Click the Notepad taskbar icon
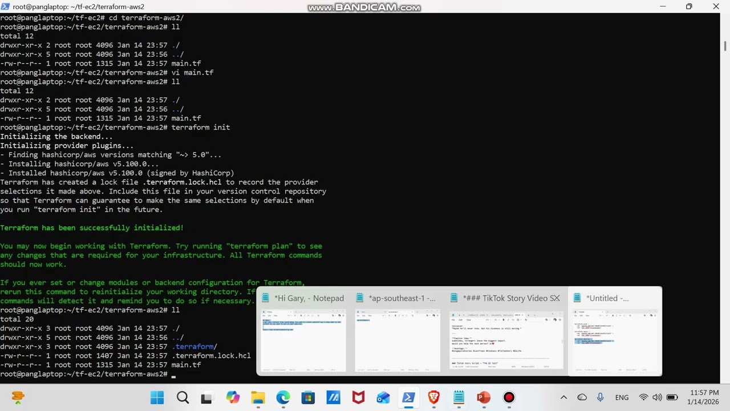This screenshot has width=730, height=411. pyautogui.click(x=459, y=397)
